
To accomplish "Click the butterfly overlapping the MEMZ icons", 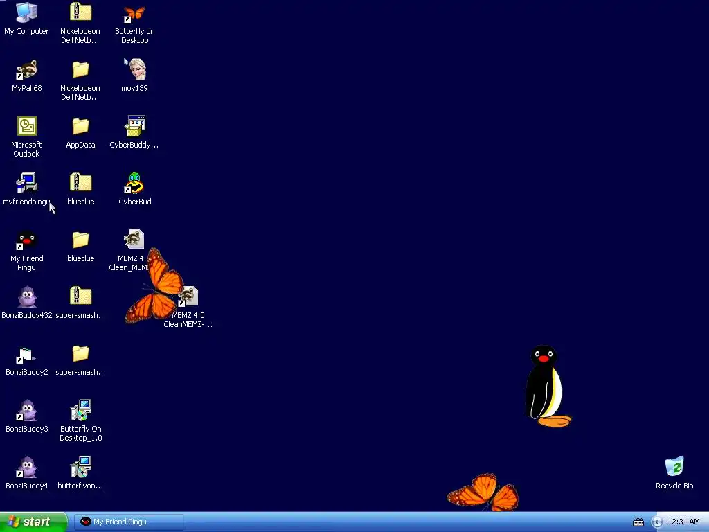I will pos(154,286).
